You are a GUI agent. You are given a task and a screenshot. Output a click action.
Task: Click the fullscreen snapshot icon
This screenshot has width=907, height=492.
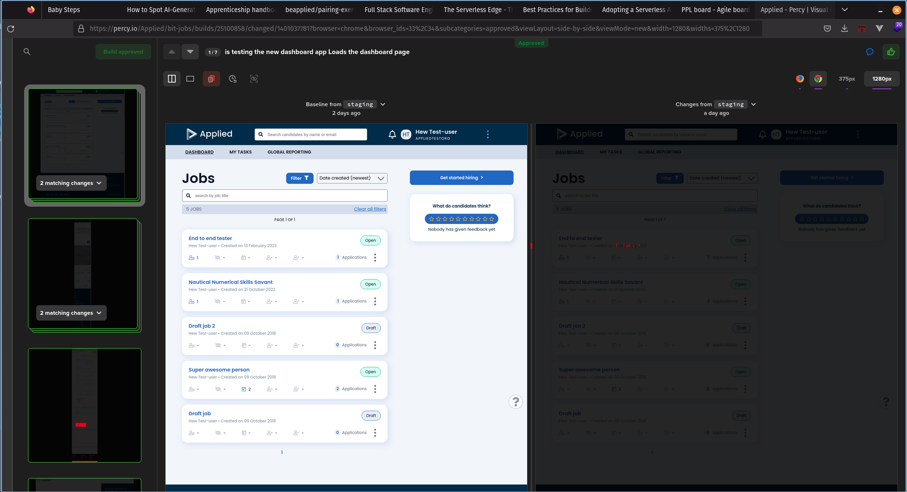254,79
